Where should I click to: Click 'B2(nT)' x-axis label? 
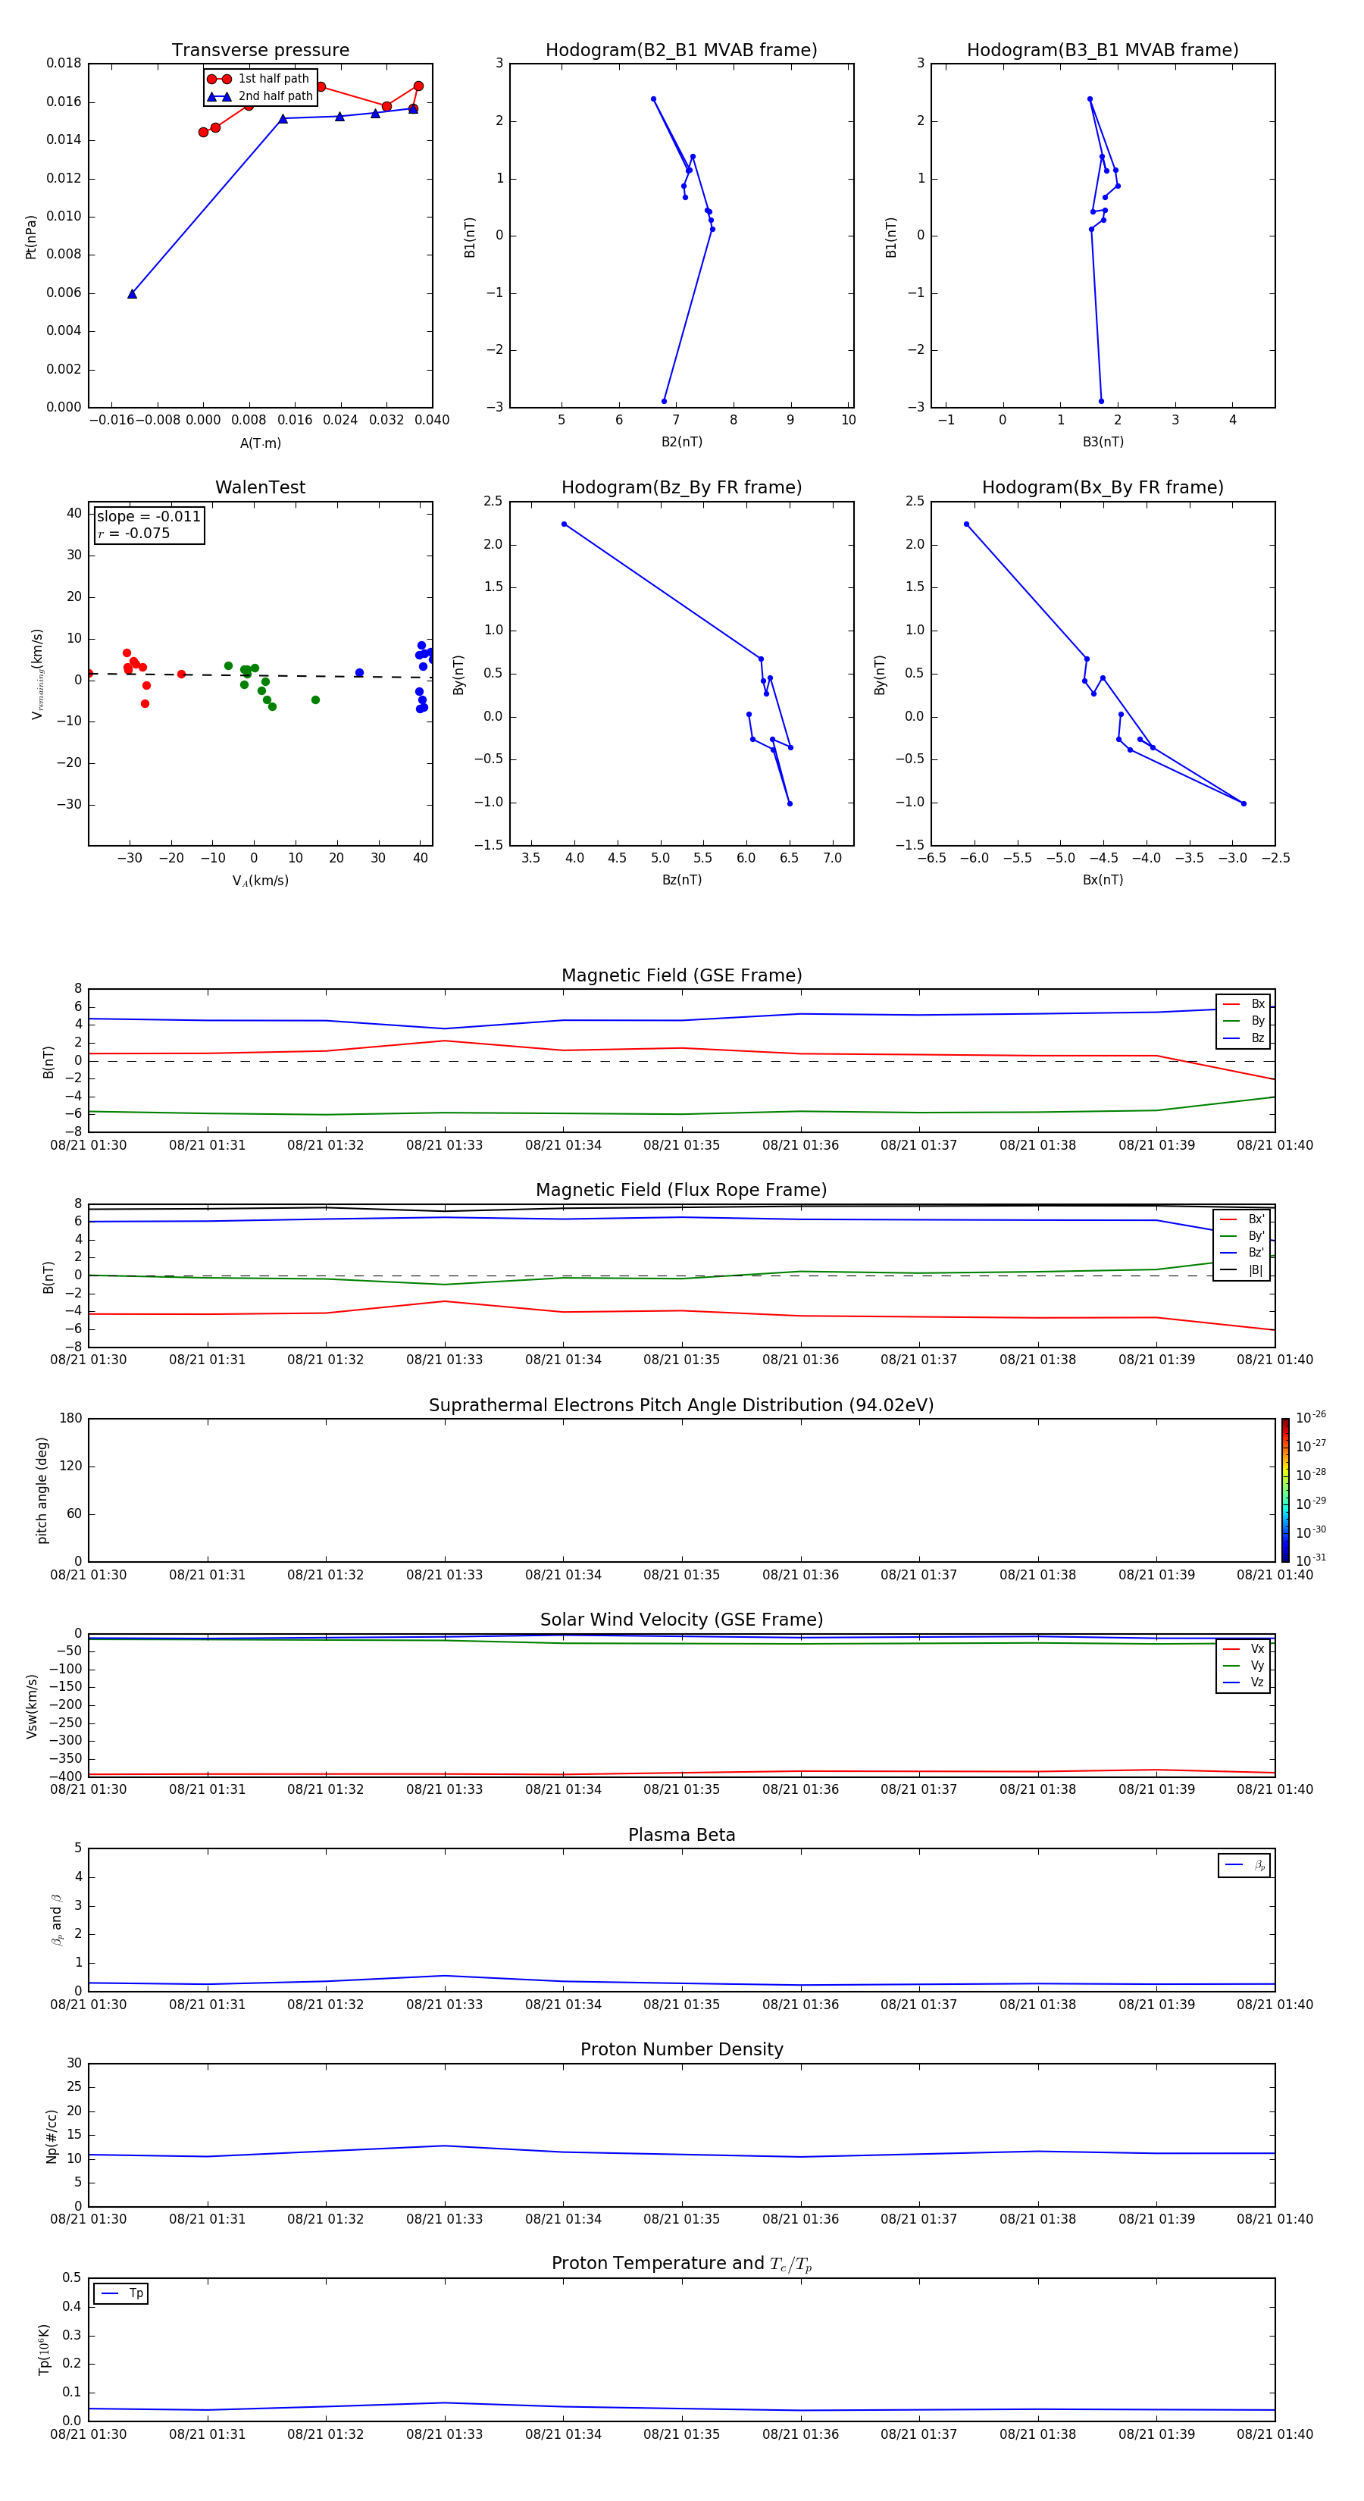[681, 443]
